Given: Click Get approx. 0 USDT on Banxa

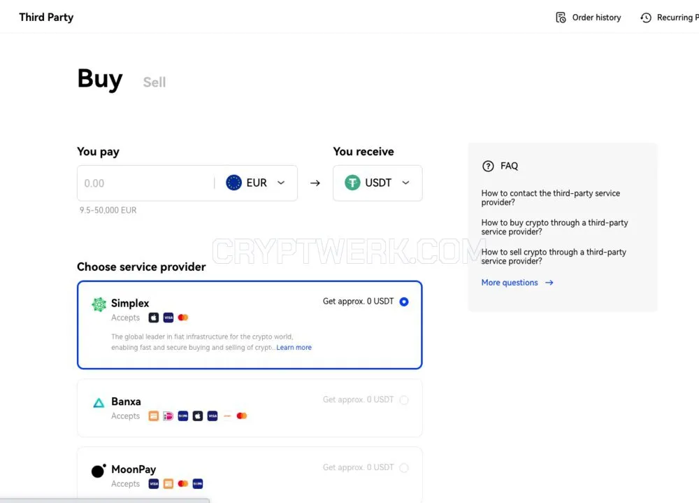Looking at the screenshot, I should 359,400.
